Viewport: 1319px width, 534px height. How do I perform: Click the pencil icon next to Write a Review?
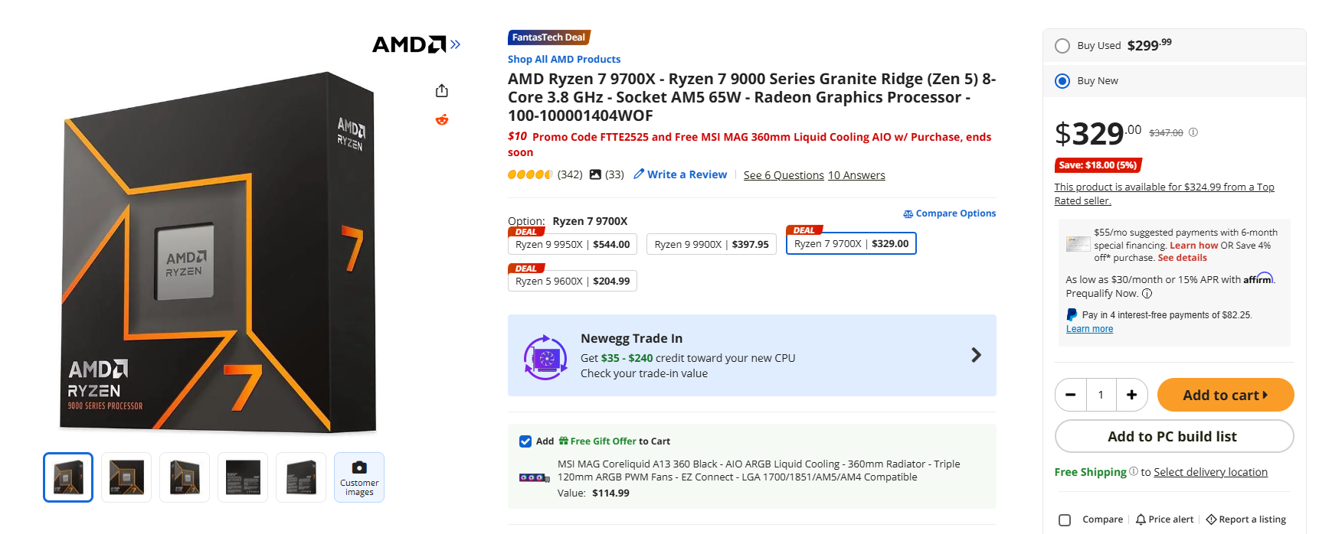tap(640, 174)
